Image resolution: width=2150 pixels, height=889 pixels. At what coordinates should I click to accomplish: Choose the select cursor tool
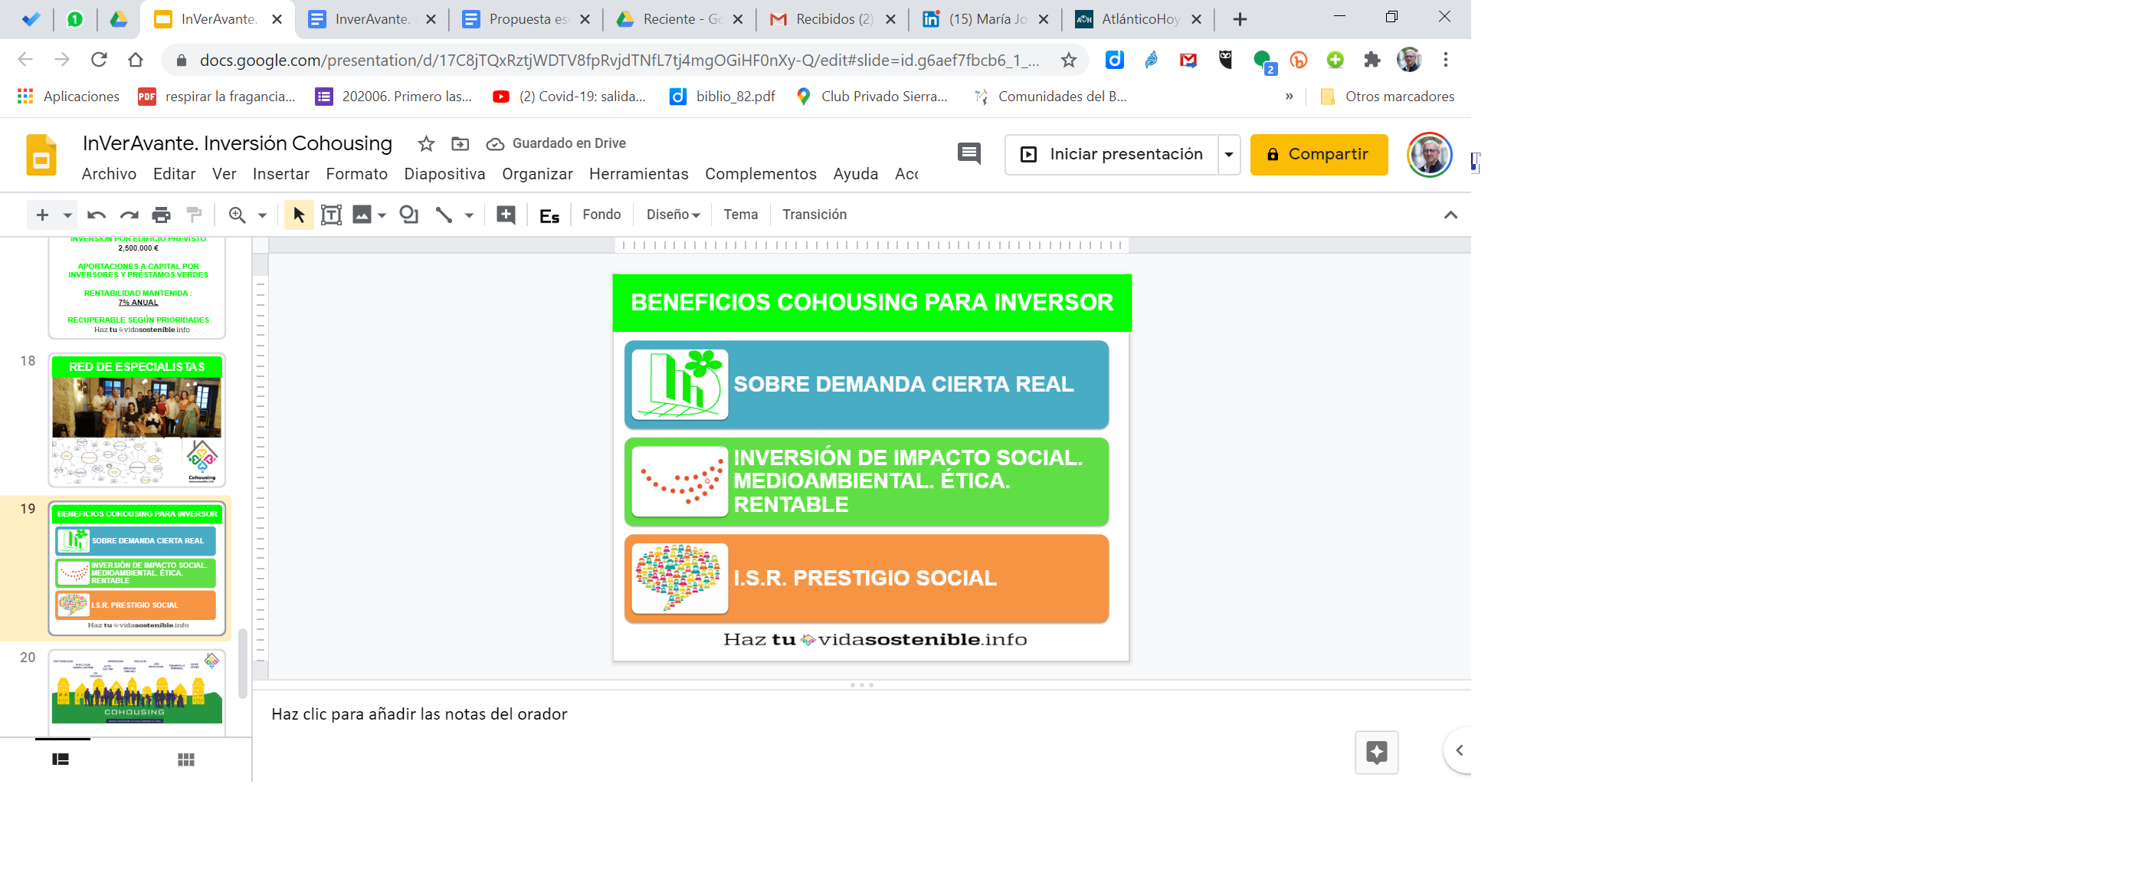pyautogui.click(x=298, y=215)
